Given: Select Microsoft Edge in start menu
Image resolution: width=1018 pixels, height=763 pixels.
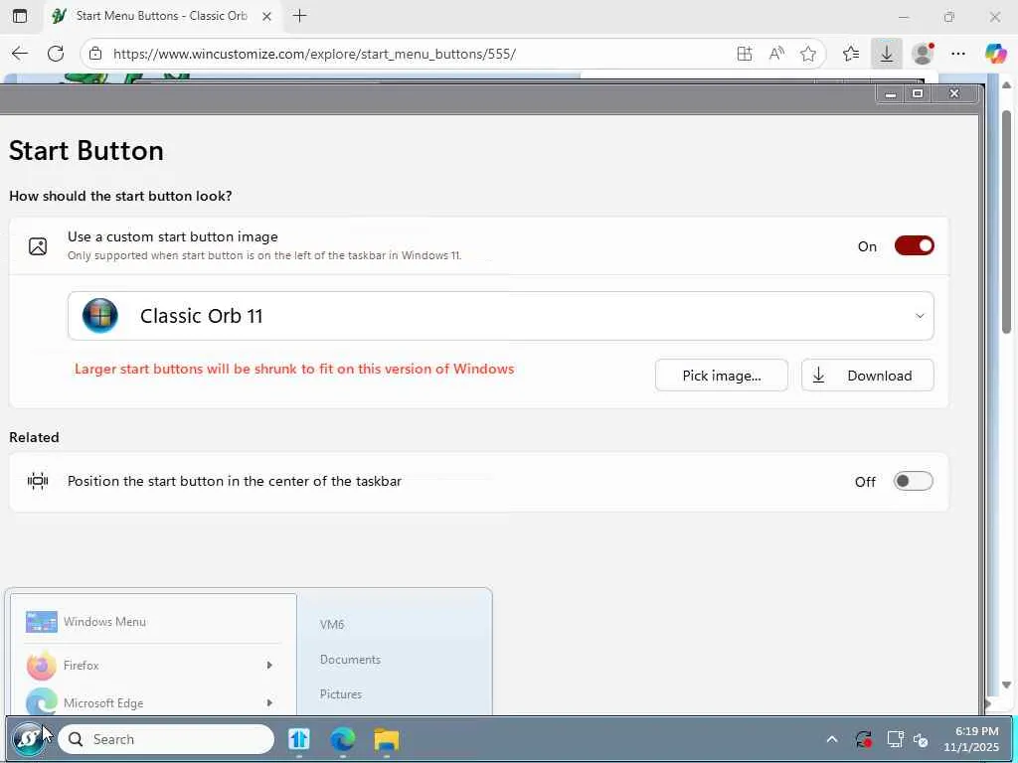Looking at the screenshot, I should (x=152, y=702).
